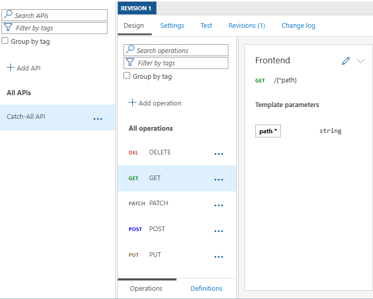Click the /{*path} URL text
373x299 pixels.
tap(285, 80)
